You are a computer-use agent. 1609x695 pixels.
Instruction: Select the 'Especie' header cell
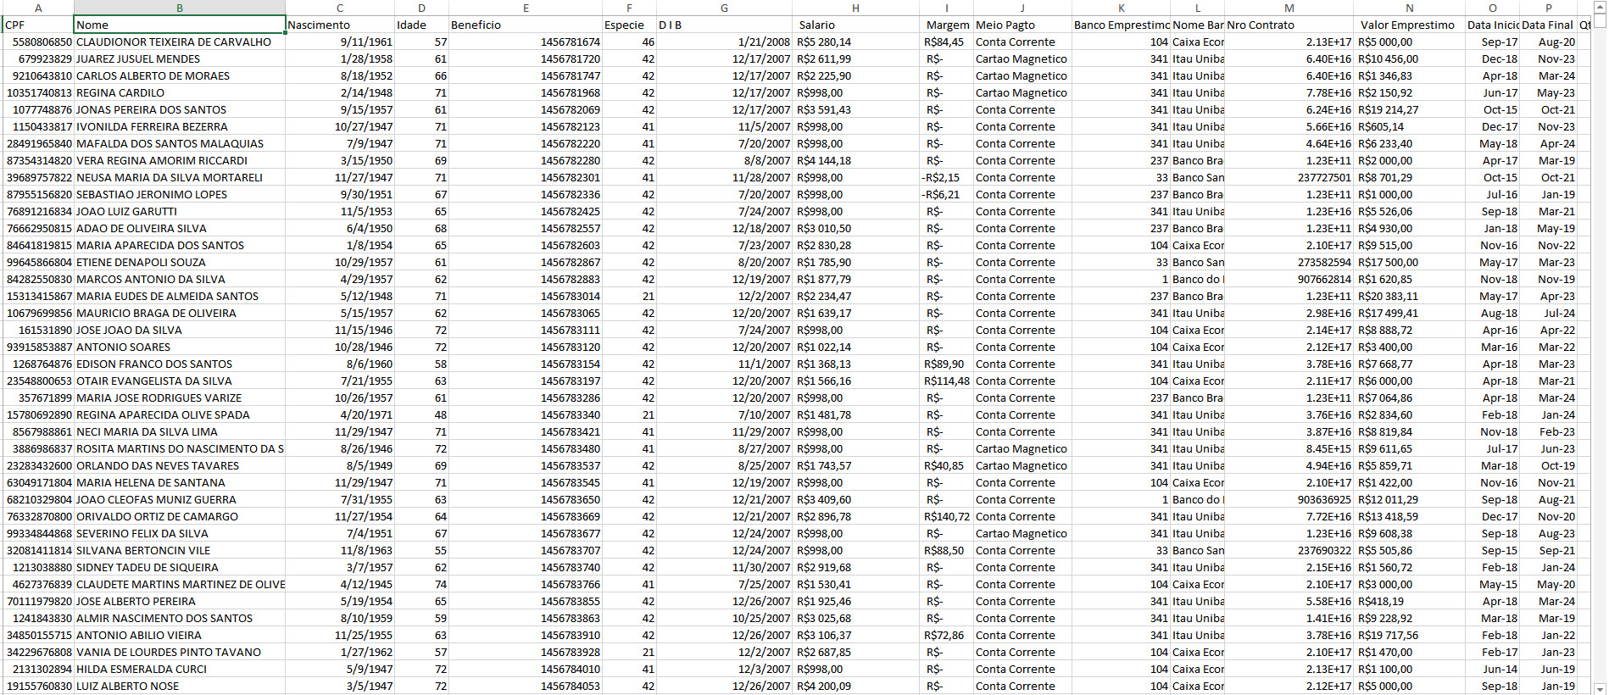[629, 25]
